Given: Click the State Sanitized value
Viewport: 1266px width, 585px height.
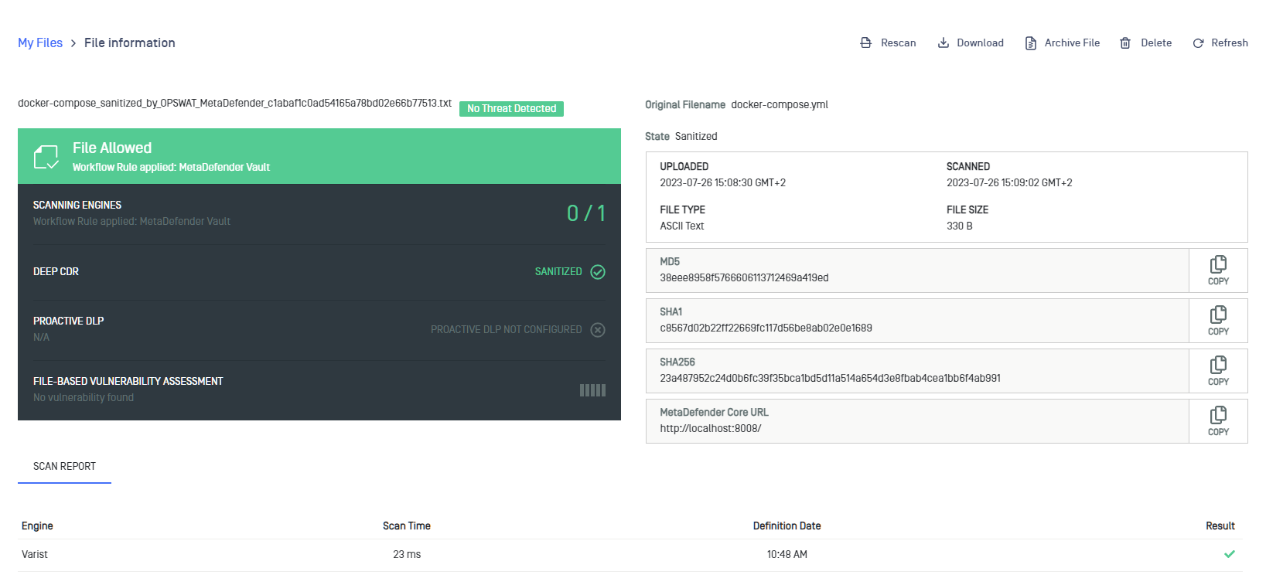Looking at the screenshot, I should (696, 136).
